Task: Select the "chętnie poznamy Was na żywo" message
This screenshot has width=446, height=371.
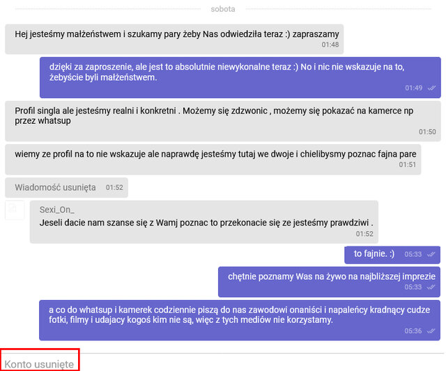Action: (x=331, y=276)
